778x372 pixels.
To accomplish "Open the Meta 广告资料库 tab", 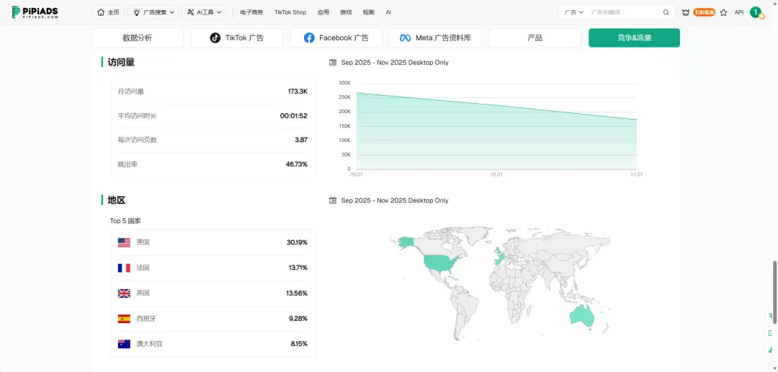I will [x=435, y=38].
